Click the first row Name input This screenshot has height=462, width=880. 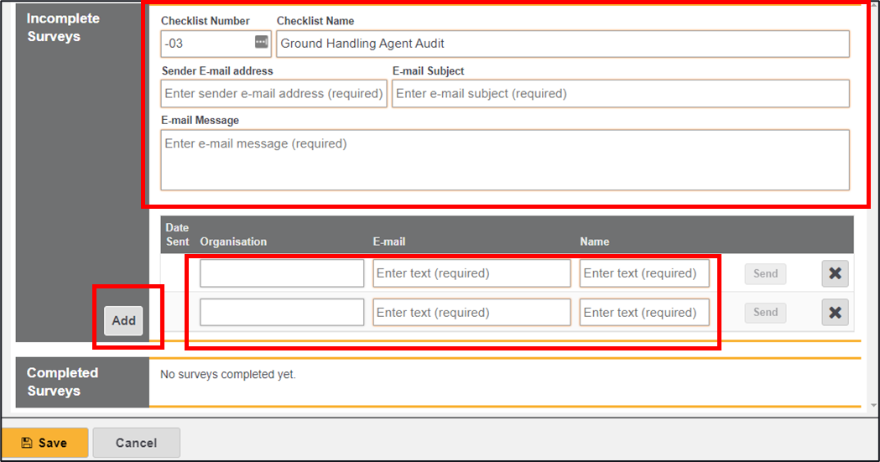pos(644,273)
